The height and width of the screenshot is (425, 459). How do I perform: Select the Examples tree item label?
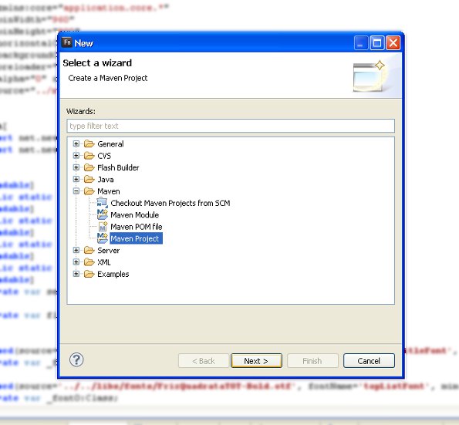113,275
